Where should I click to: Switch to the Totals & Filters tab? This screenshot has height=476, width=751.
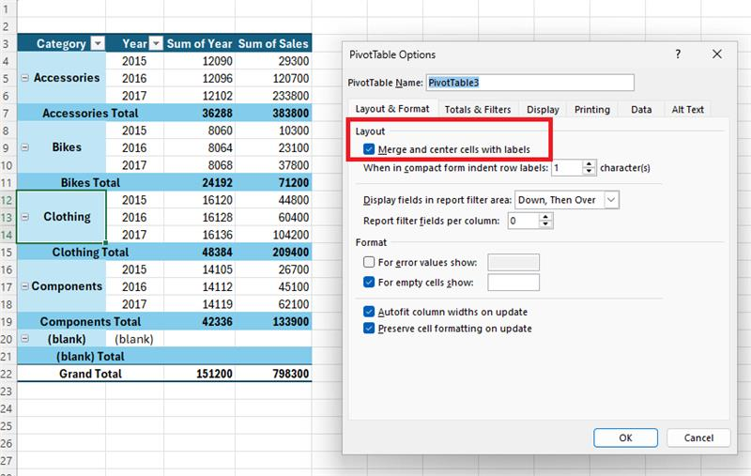pyautogui.click(x=478, y=110)
